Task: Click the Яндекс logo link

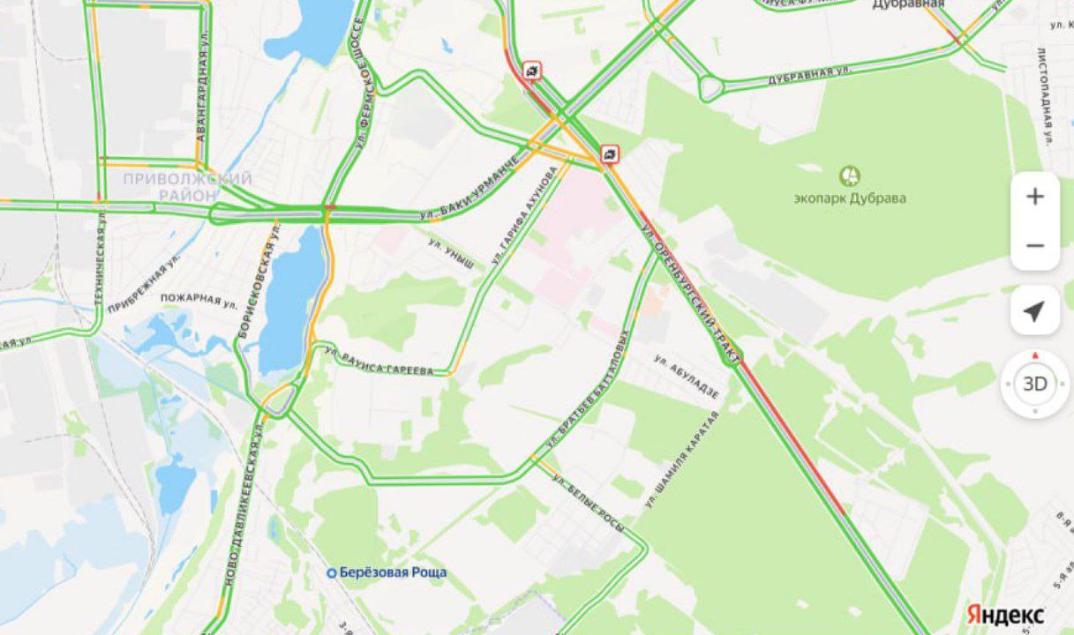Action: [1006, 614]
